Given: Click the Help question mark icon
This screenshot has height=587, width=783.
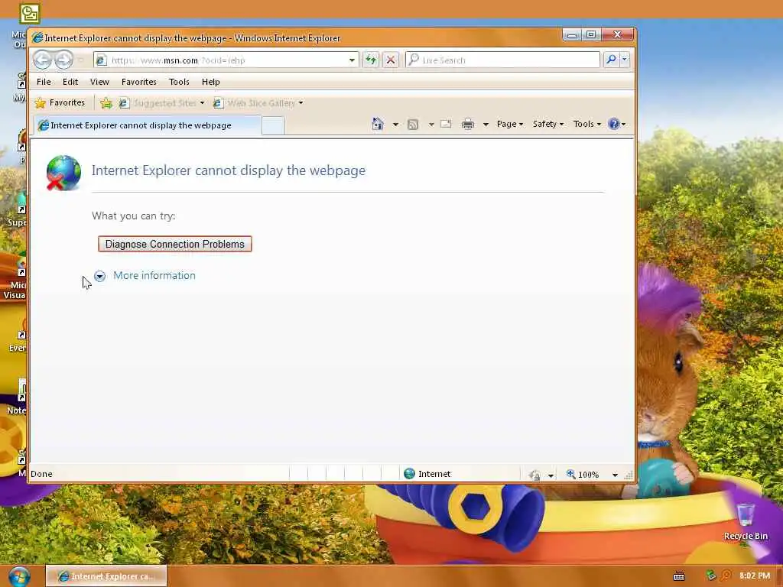Looking at the screenshot, I should [x=614, y=124].
